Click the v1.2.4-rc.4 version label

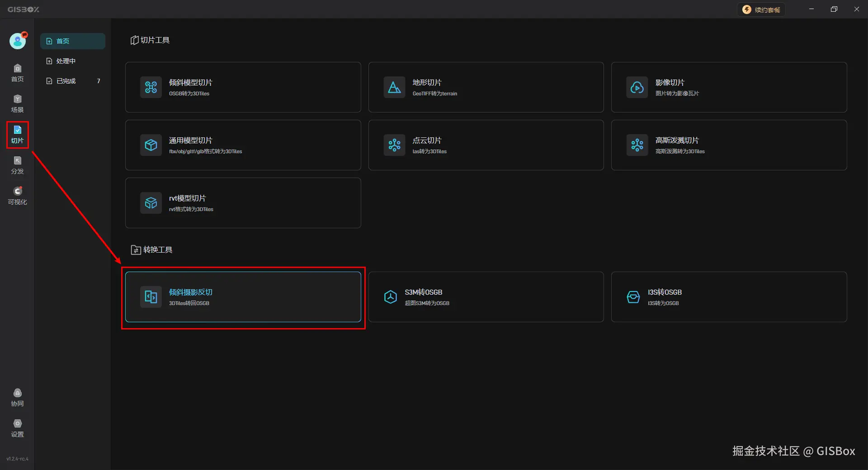click(17, 459)
